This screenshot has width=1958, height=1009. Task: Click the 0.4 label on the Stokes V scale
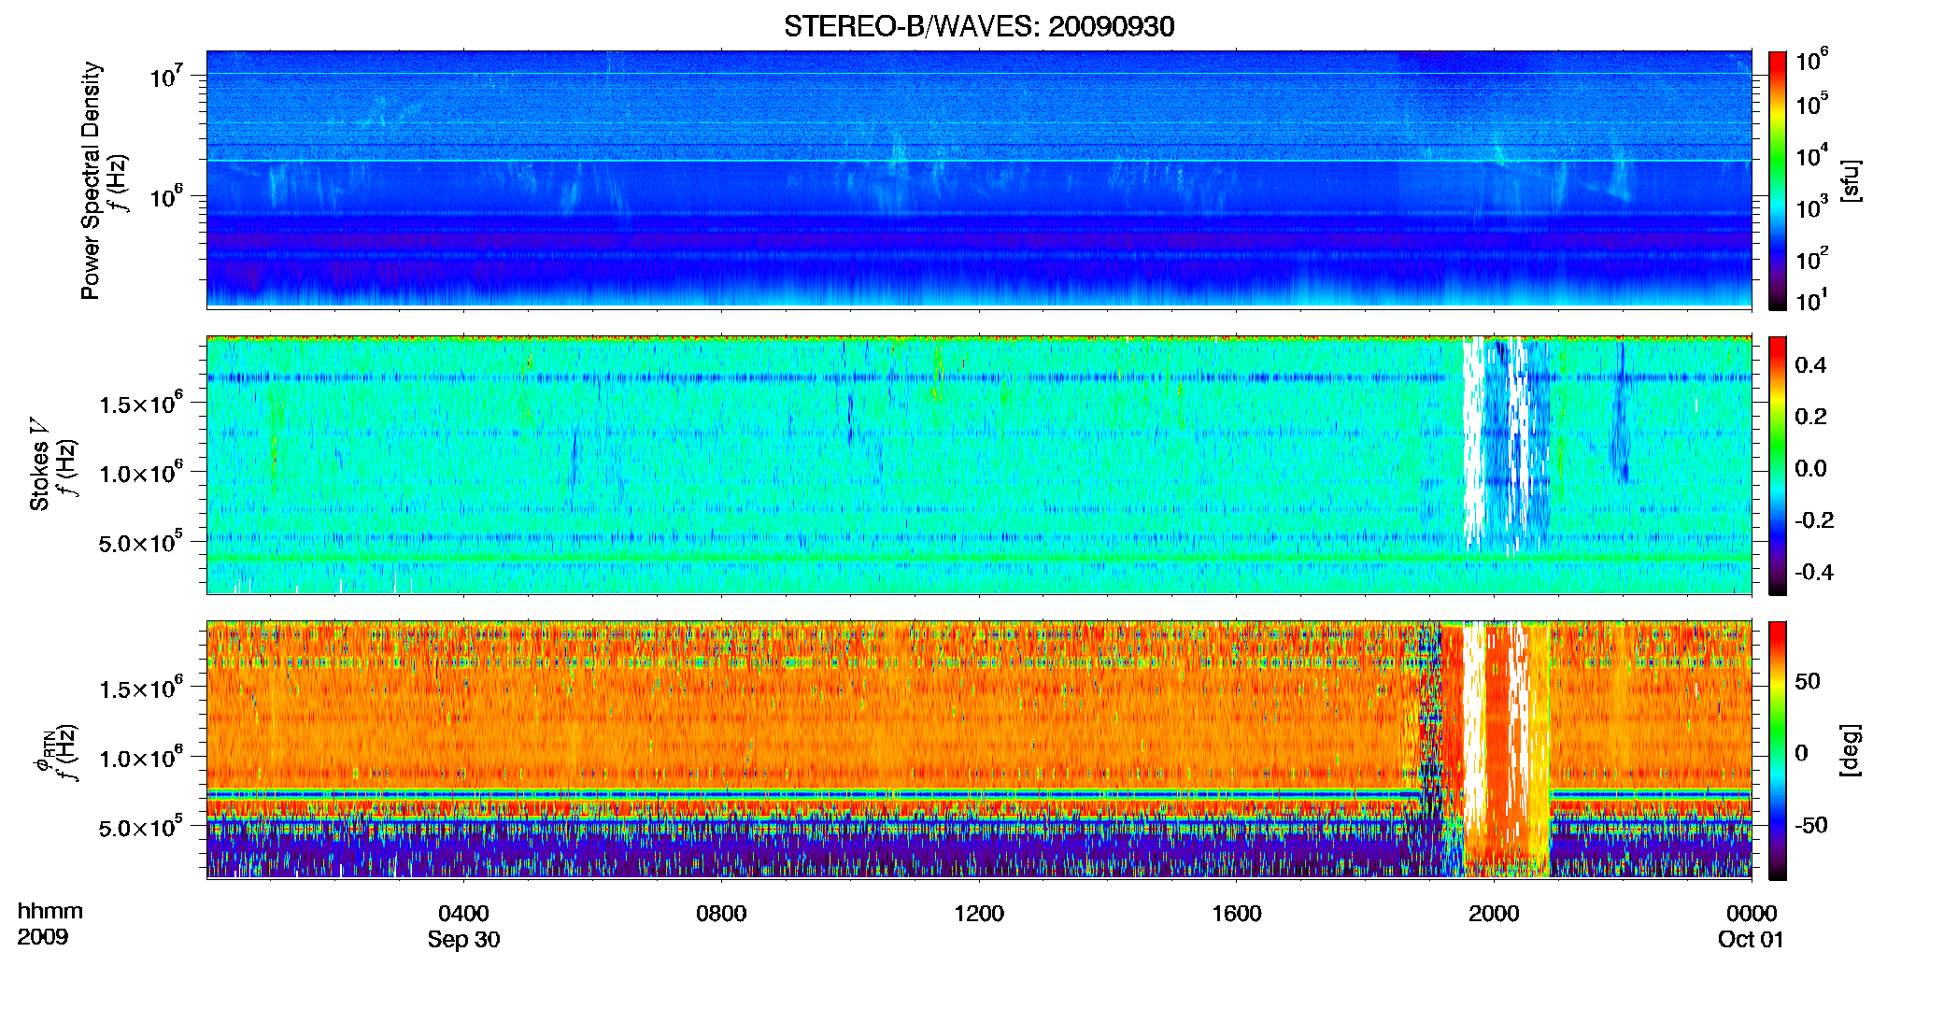tap(1810, 365)
